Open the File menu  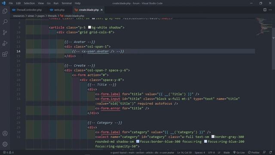[11, 3]
